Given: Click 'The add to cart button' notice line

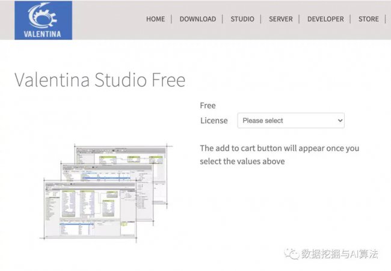Looking at the screenshot, I should [x=280, y=148].
